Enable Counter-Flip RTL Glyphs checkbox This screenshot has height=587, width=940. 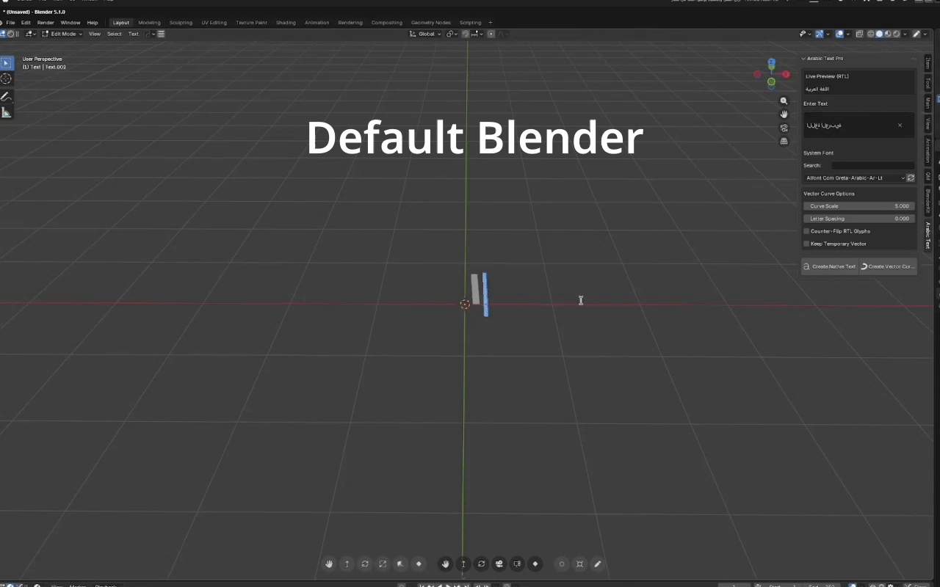[x=806, y=231]
